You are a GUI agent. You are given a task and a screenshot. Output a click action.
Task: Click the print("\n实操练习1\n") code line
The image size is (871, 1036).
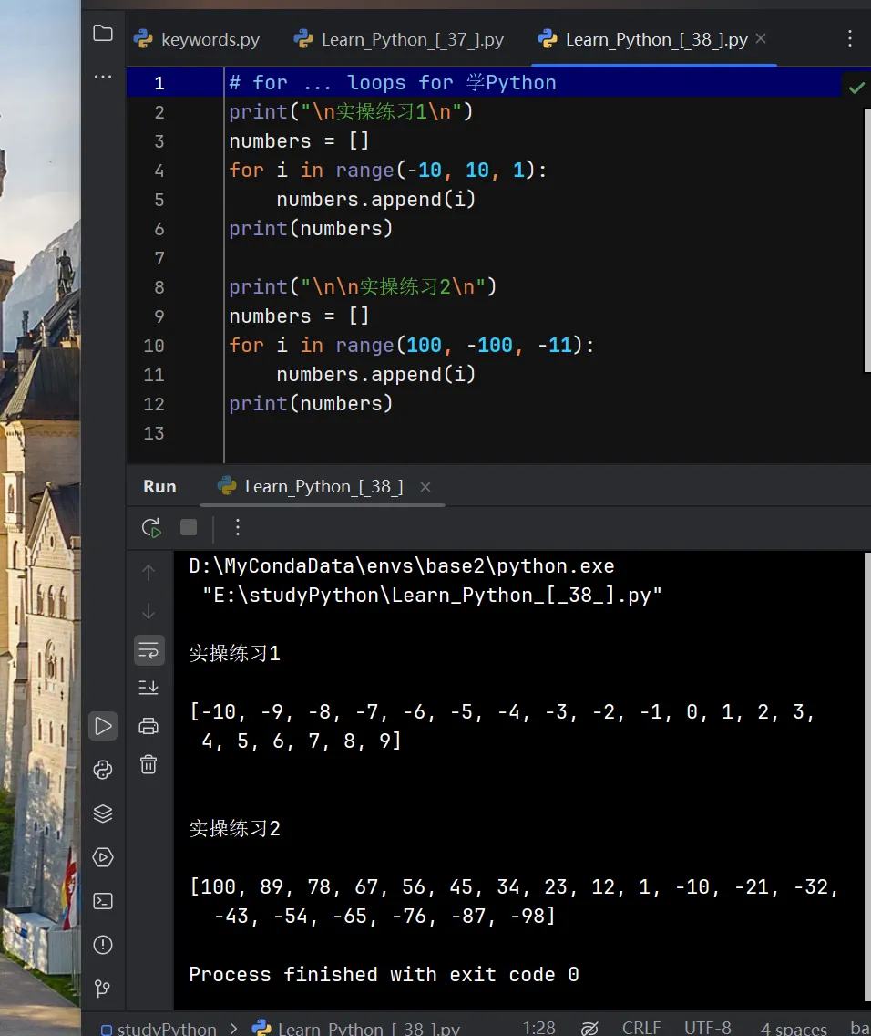(351, 111)
